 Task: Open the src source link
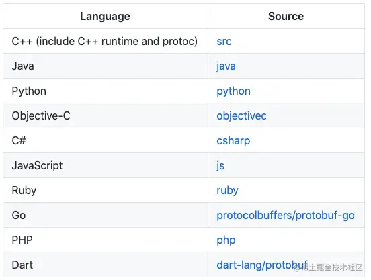[x=224, y=42]
